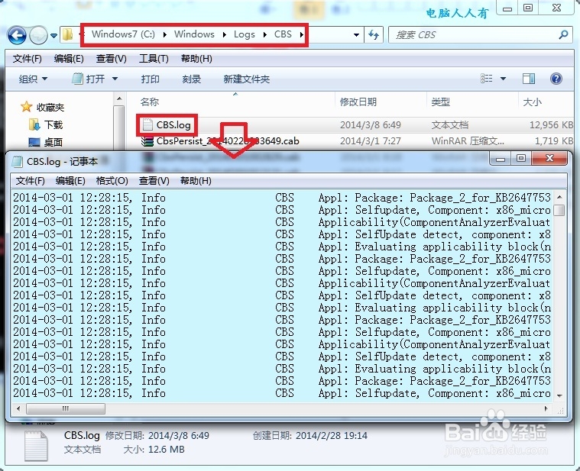
Task: Click Notepad horizontal scroll right arrow
Action: [x=546, y=408]
